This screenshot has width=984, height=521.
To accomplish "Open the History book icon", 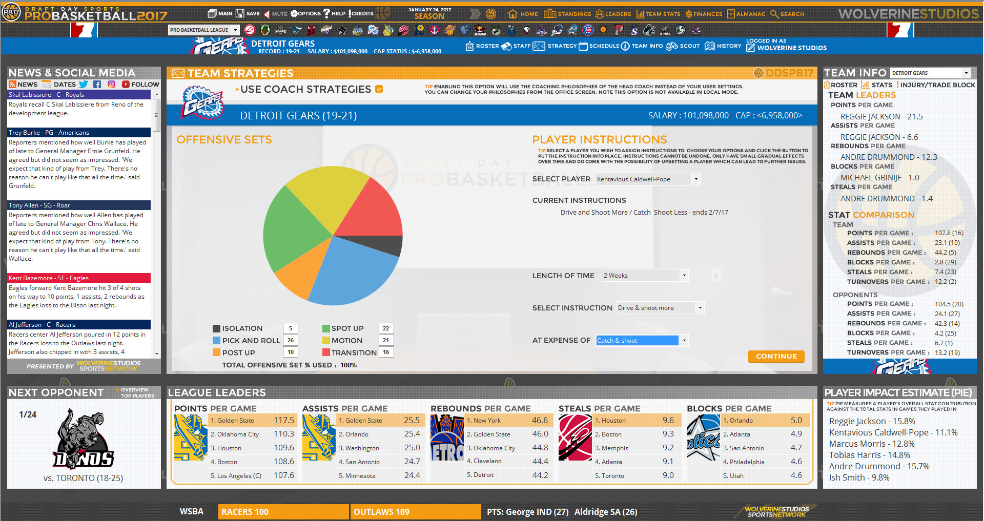I will (x=710, y=46).
